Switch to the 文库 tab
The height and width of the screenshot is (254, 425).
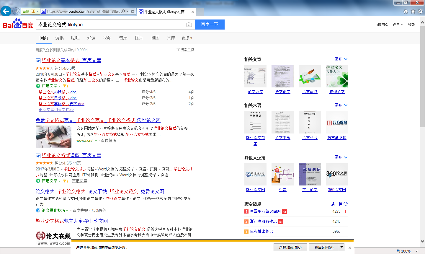(171, 38)
